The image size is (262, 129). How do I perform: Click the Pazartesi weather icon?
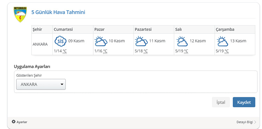pyautogui.click(x=141, y=41)
